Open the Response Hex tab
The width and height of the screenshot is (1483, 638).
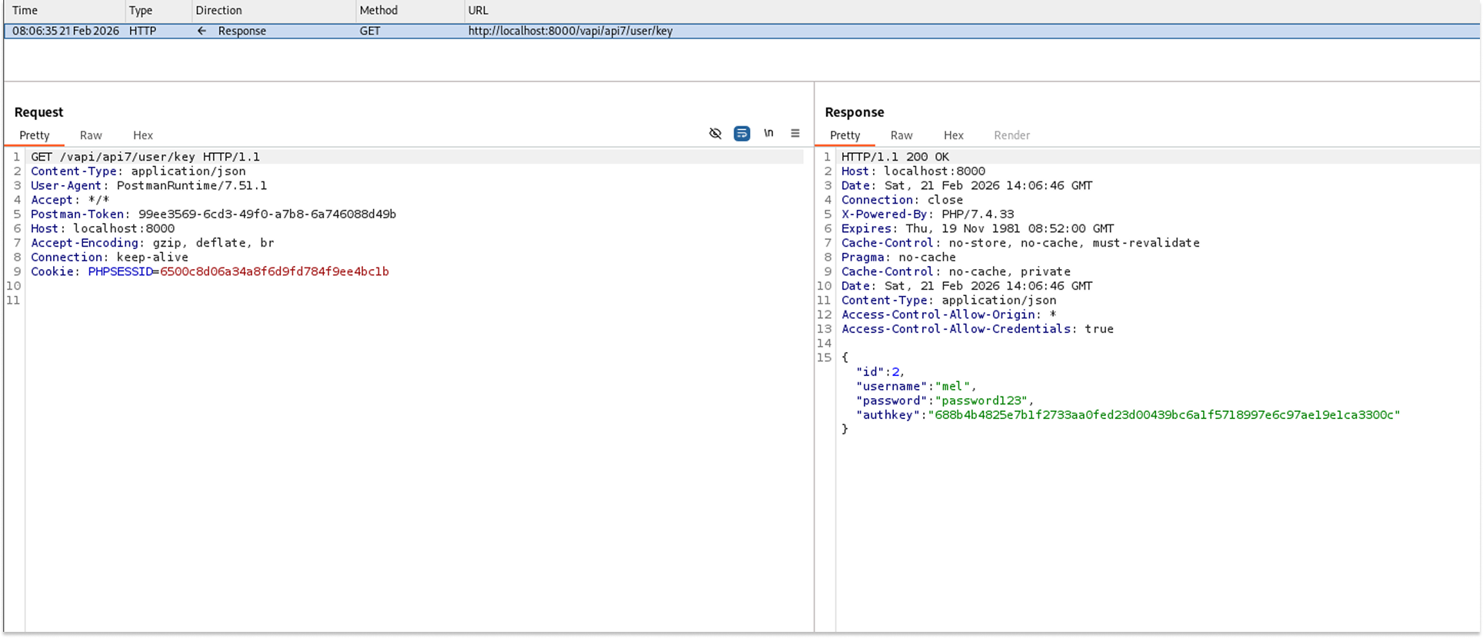pyautogui.click(x=954, y=135)
